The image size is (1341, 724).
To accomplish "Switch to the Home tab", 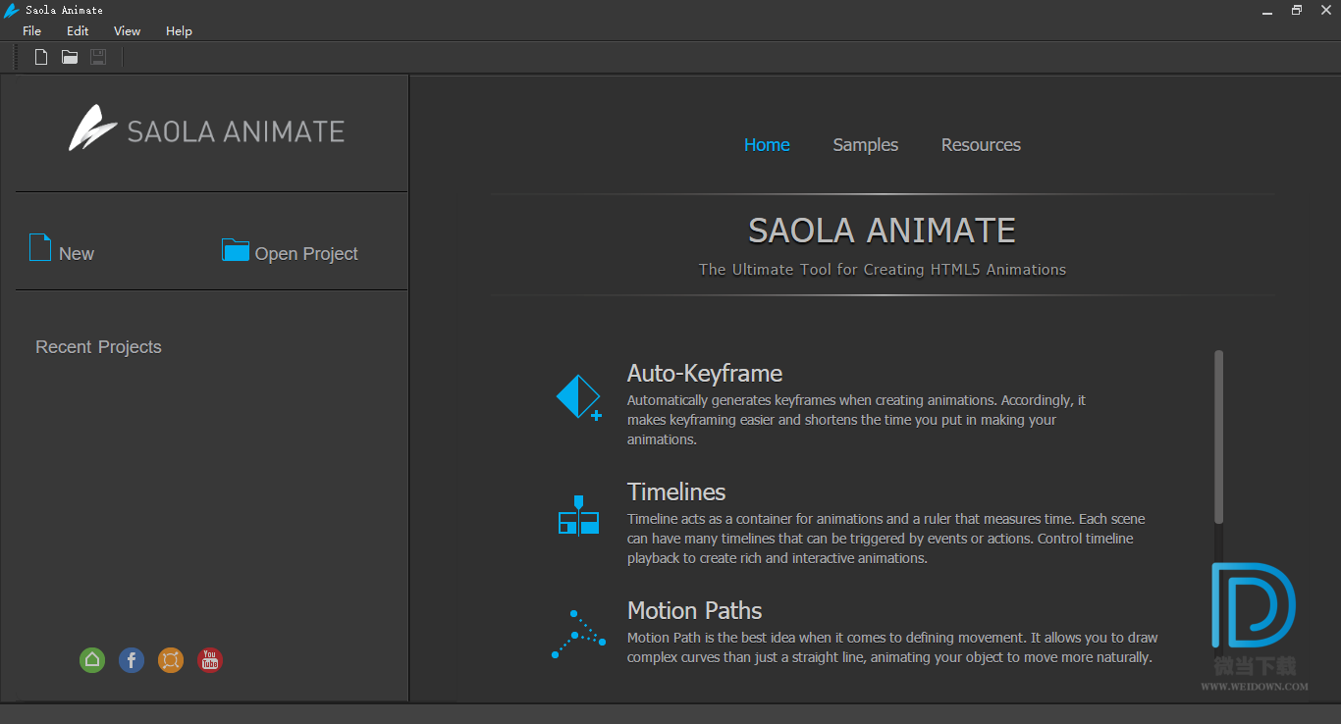I will click(767, 145).
